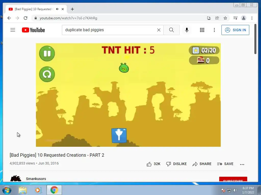Click the share page icon in address bar
This screenshot has height=195, width=261.
(x=217, y=18)
